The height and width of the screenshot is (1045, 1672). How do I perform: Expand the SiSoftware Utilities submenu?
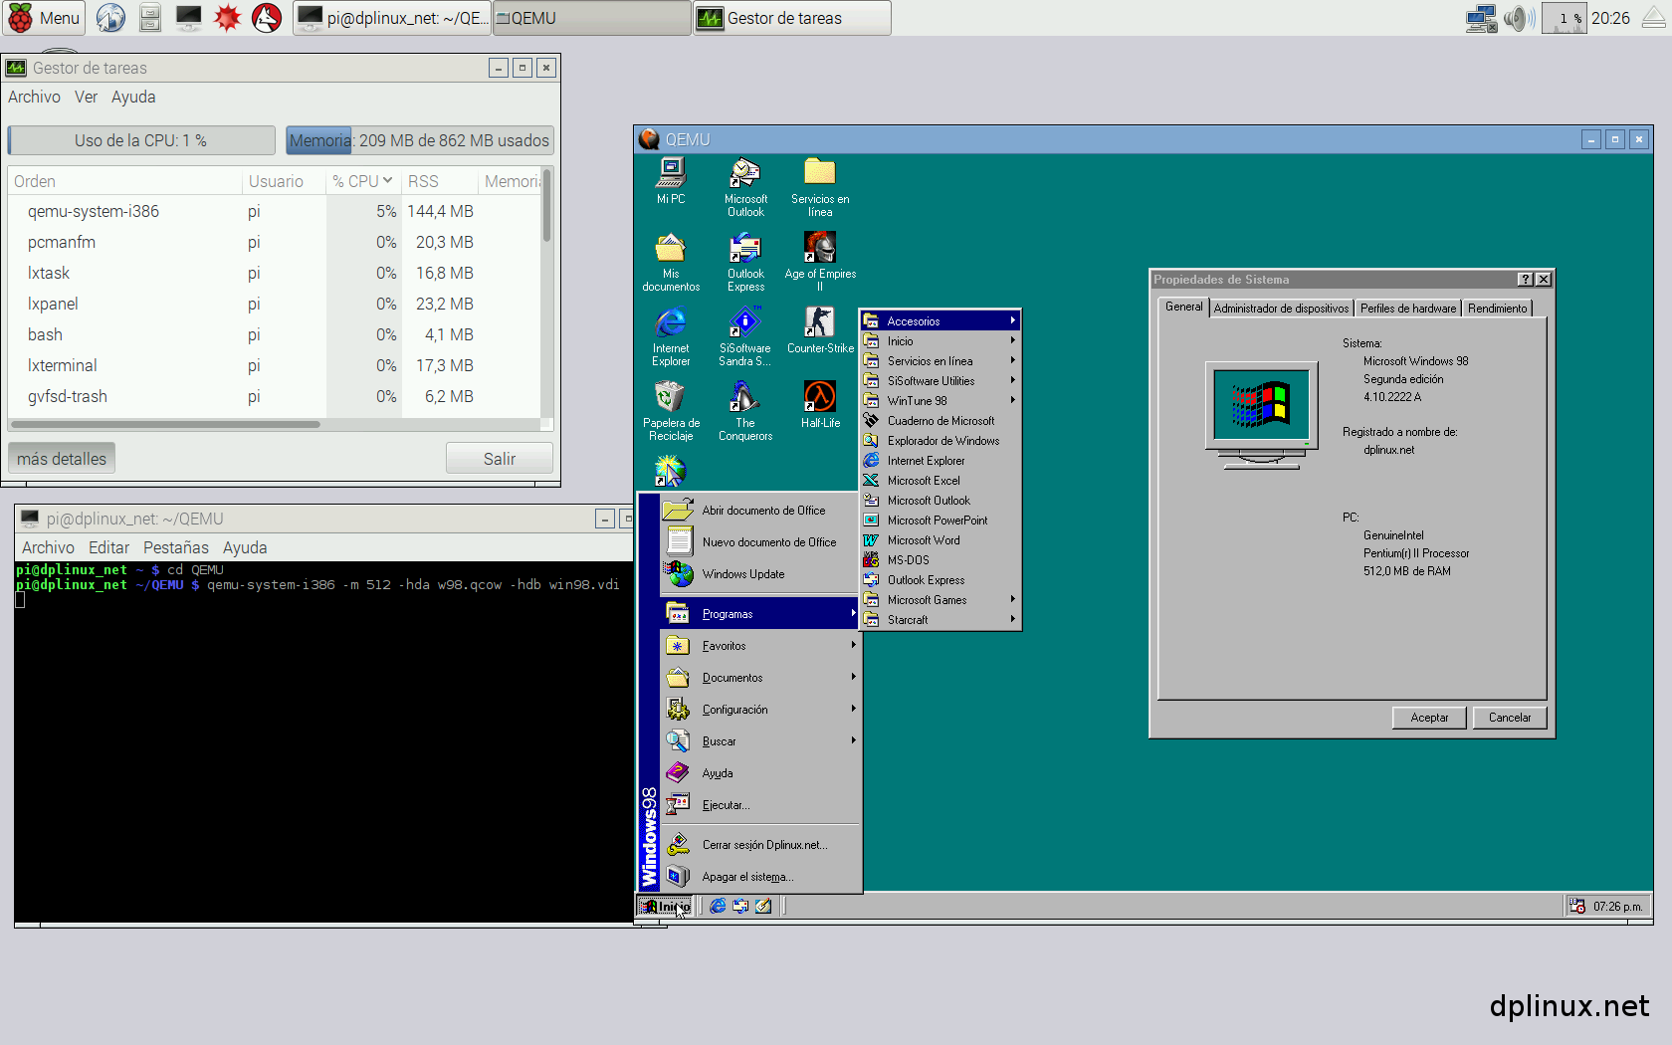(940, 380)
